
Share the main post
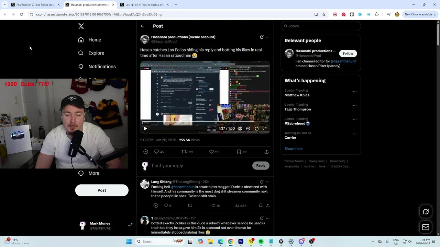tap(266, 152)
